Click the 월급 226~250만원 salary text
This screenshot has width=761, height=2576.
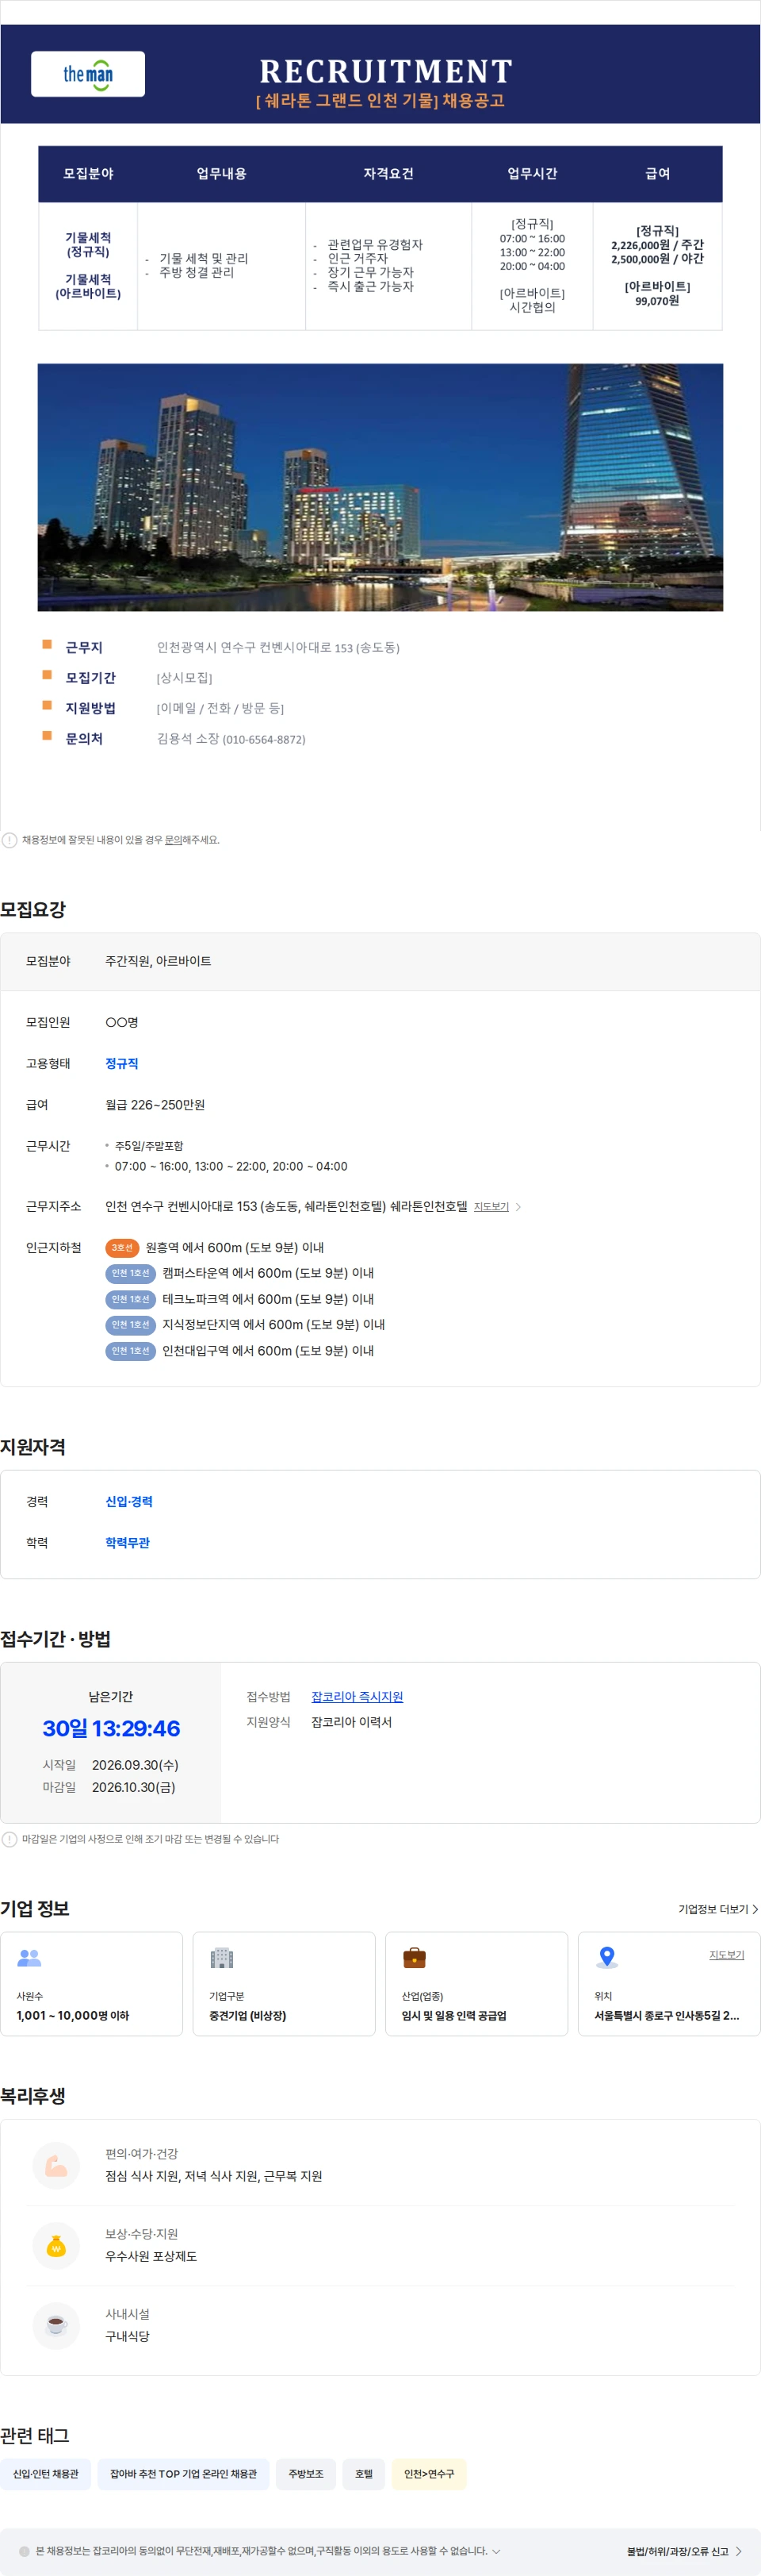(x=155, y=1105)
